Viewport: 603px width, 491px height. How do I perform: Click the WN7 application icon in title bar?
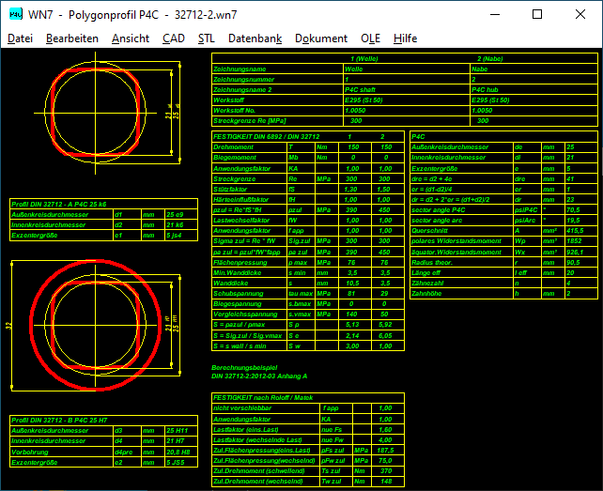click(16, 14)
